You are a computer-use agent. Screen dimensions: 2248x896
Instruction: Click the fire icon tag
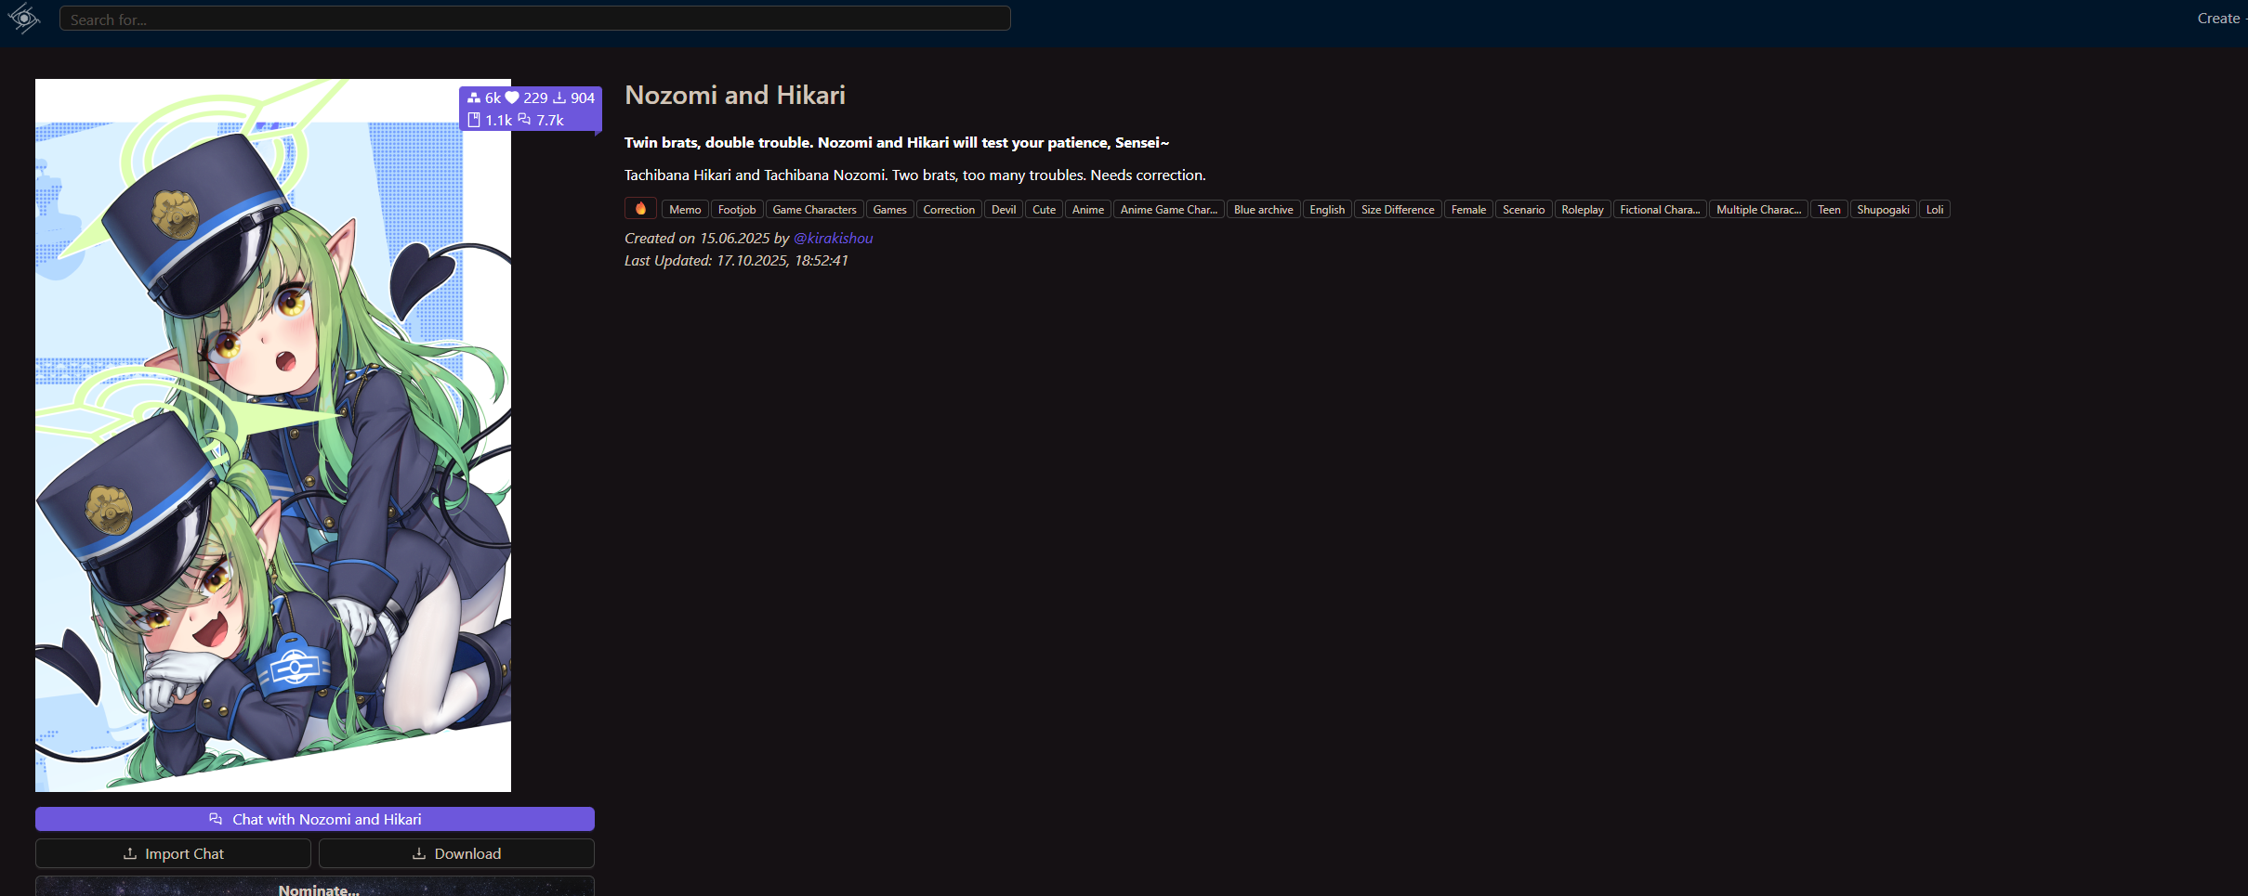640,209
